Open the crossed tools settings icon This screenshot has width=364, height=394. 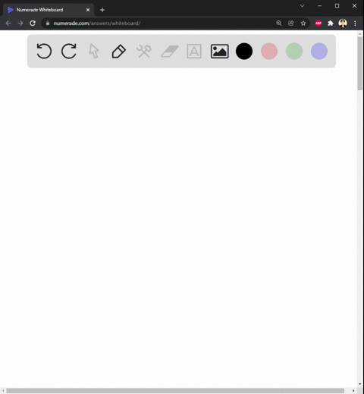(x=144, y=51)
